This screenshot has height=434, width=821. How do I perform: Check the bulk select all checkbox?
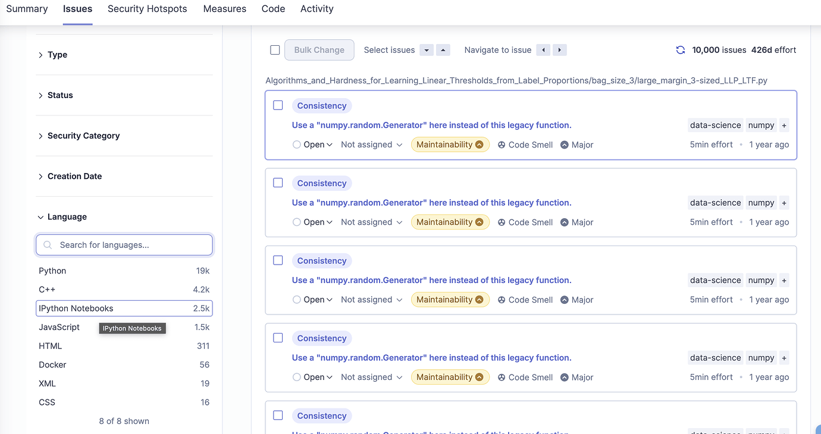click(x=275, y=50)
